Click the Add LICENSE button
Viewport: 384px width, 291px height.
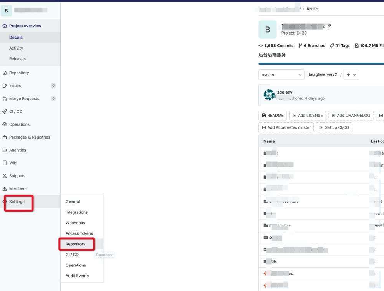[307, 116]
